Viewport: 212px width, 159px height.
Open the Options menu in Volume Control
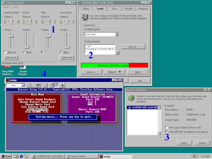(x=7, y=7)
